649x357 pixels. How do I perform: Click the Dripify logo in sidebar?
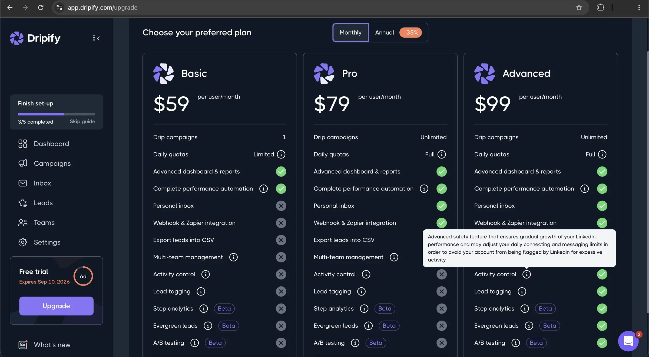click(x=35, y=38)
